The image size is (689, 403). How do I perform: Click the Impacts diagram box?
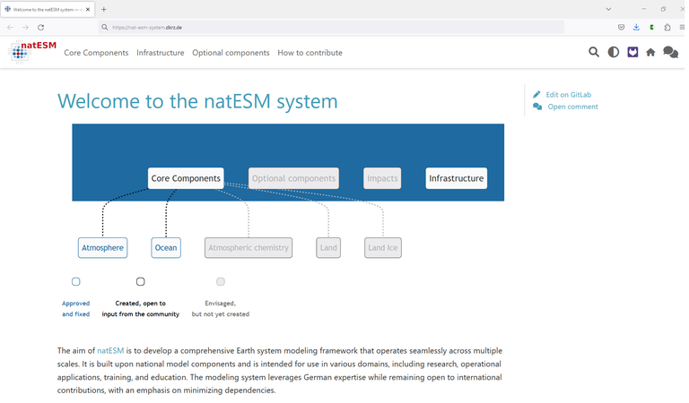(382, 178)
